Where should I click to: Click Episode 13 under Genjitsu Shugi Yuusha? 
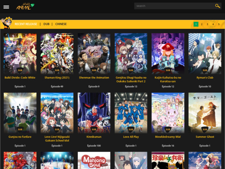tap(131, 86)
